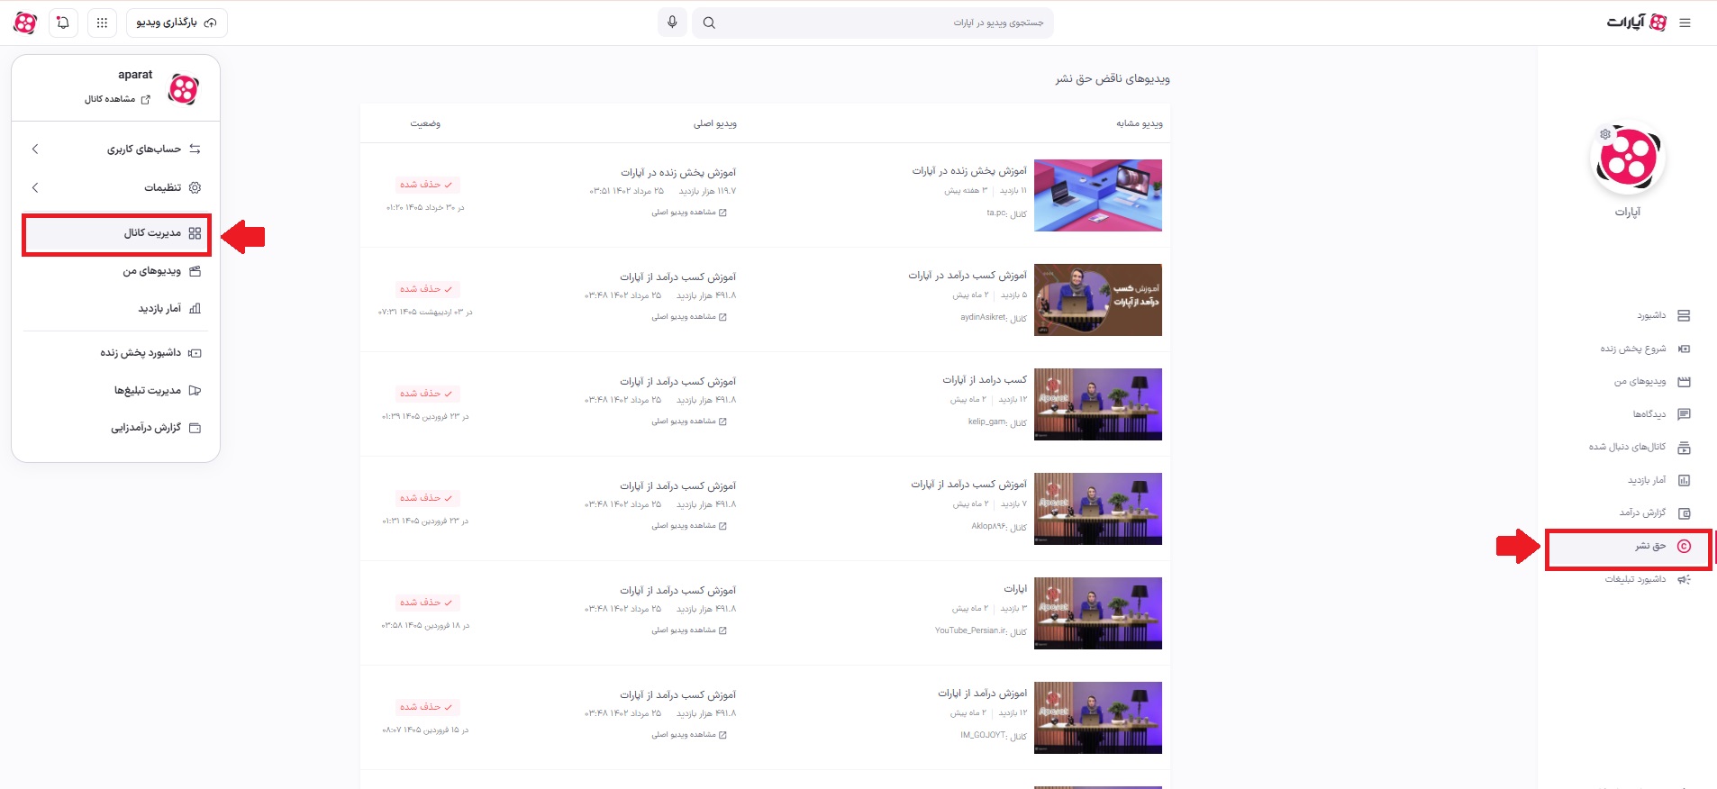Click the megaphone icon beside داشبورد تبلیغات
Image resolution: width=1717 pixels, height=789 pixels.
[1684, 579]
